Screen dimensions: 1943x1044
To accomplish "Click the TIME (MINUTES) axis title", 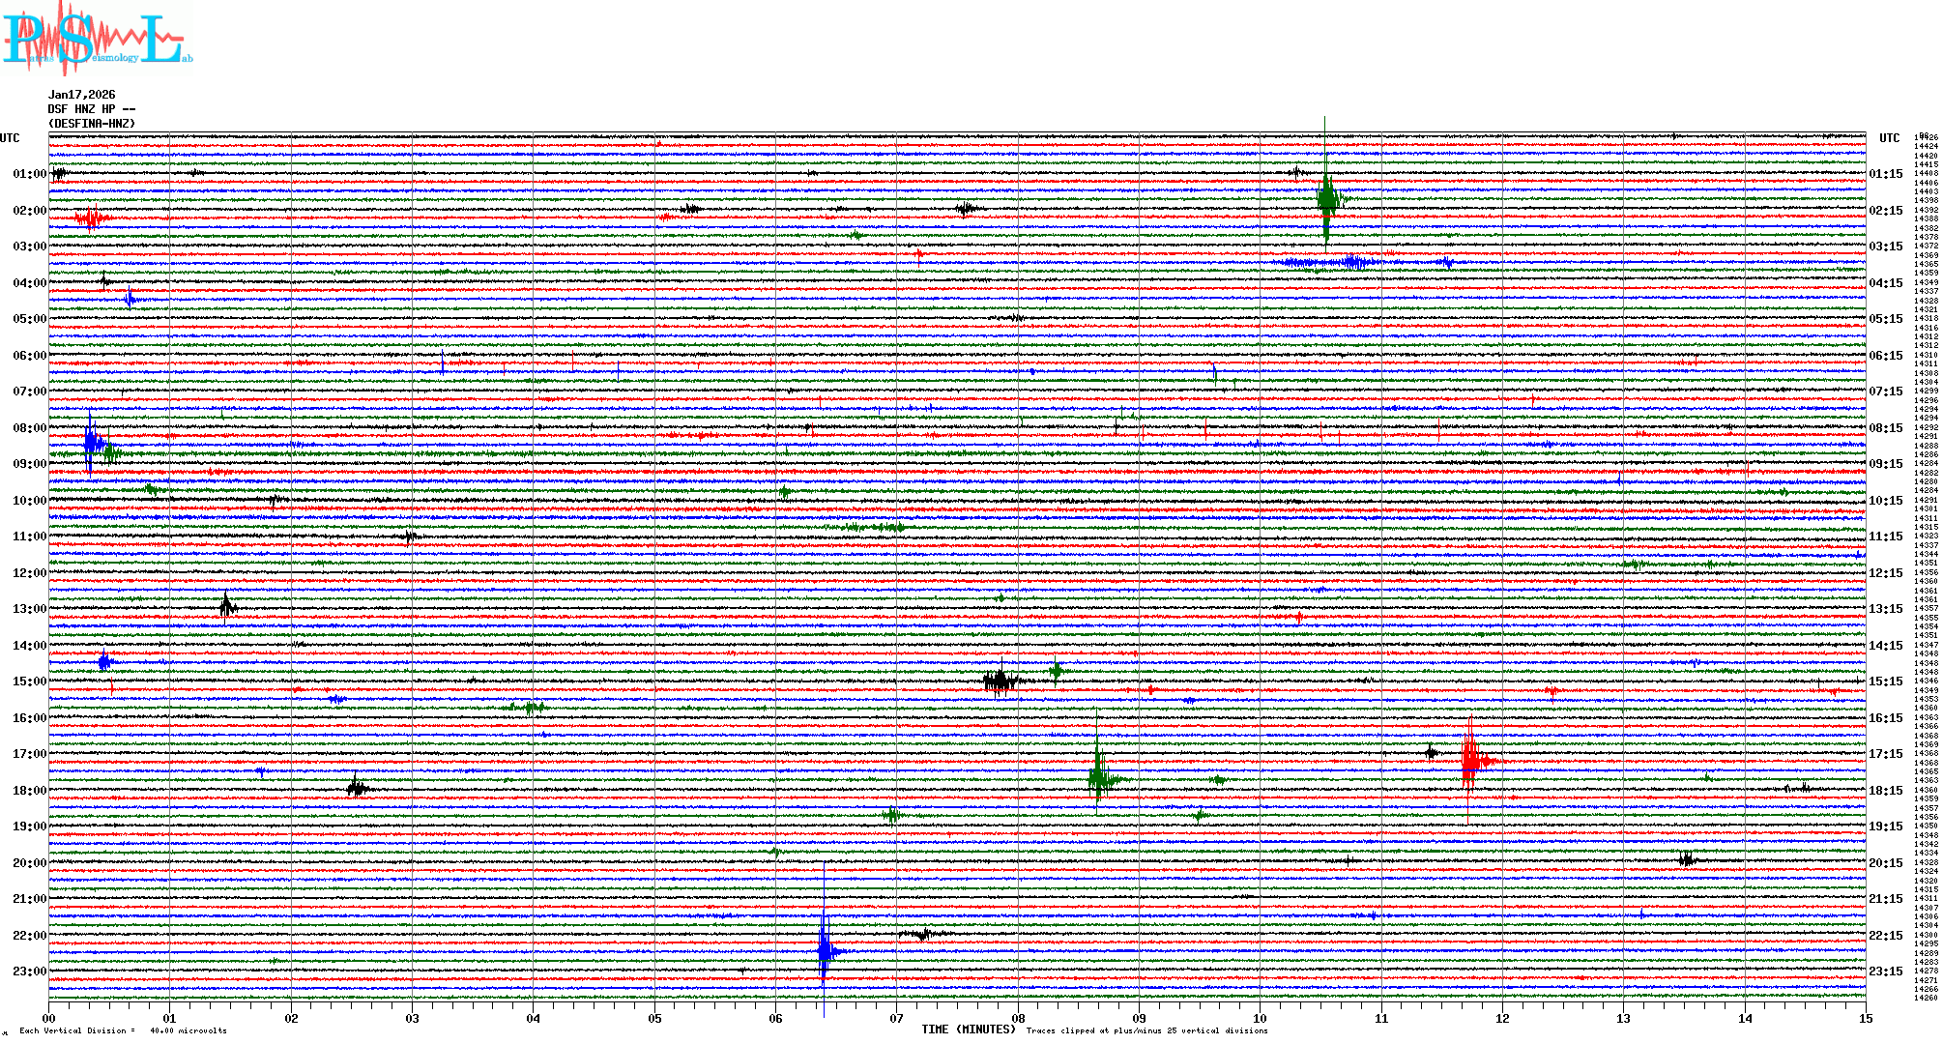I will tap(969, 1029).
